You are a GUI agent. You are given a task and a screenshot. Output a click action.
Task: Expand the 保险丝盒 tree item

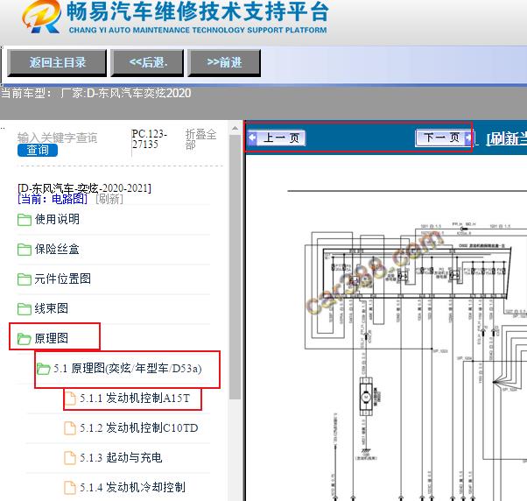coord(57,249)
